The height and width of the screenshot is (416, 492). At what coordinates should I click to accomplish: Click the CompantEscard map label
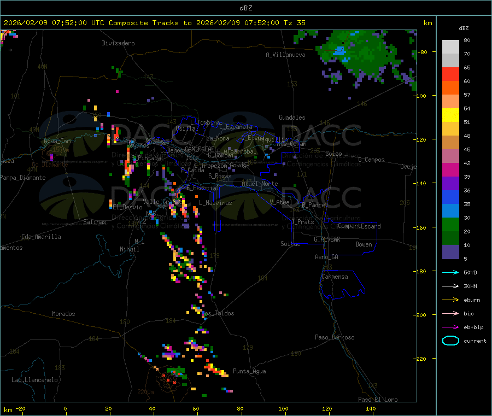pyautogui.click(x=359, y=226)
